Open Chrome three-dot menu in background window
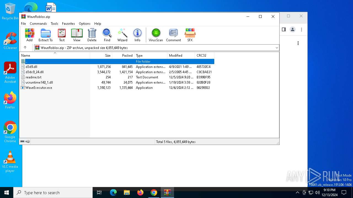This screenshot has width=353, height=198. point(301,29)
